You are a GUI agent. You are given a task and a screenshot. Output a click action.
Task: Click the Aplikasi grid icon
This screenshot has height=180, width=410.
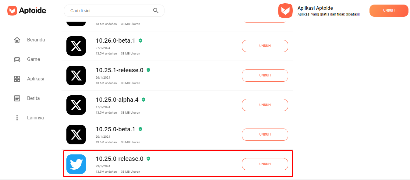(17, 79)
